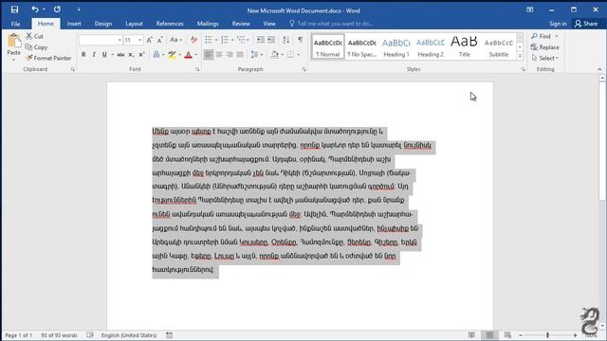The image size is (607, 341).
Task: Click the spelling proofing icon in status bar
Action: point(90,335)
